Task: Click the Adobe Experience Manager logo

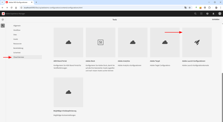Action: coord(3,14)
